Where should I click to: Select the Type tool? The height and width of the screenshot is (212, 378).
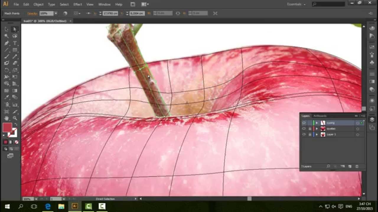[x=14, y=43]
